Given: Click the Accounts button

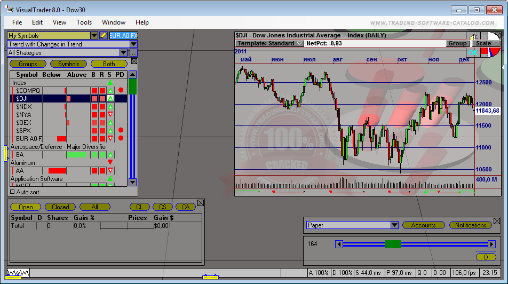Looking at the screenshot, I should pyautogui.click(x=423, y=225).
